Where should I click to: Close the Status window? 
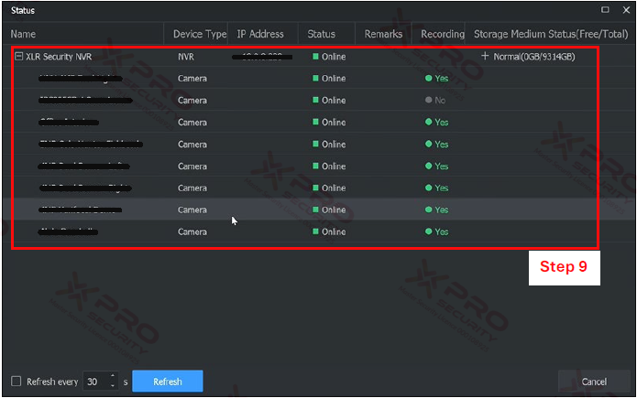tap(626, 10)
